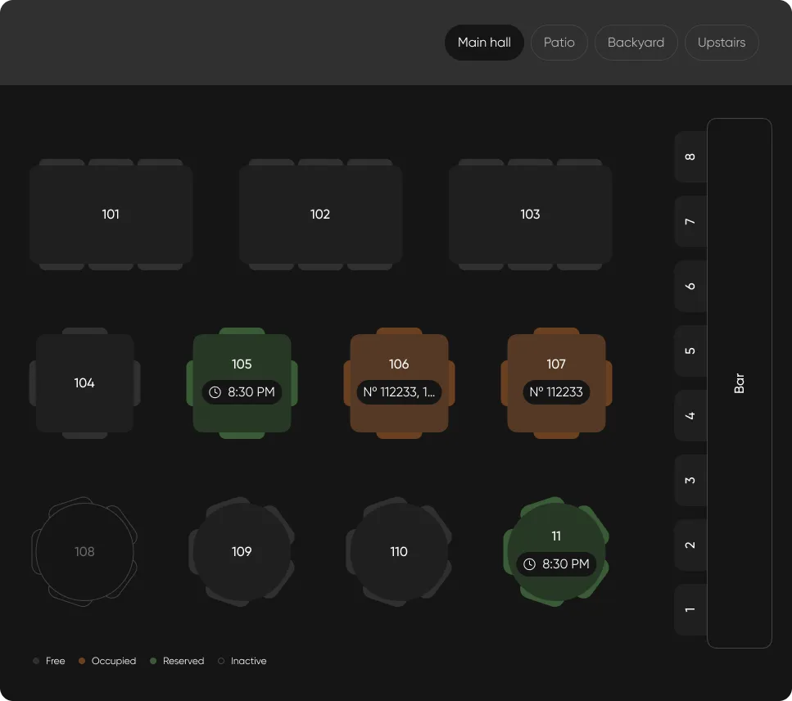This screenshot has width=792, height=701.
Task: Select bar seat 8
Action: click(690, 156)
